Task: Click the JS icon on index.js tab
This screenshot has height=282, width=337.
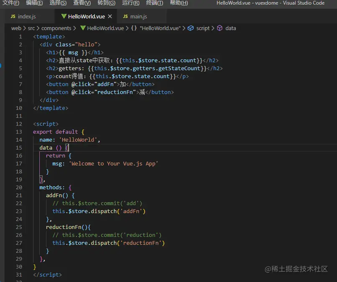Action: coord(13,16)
